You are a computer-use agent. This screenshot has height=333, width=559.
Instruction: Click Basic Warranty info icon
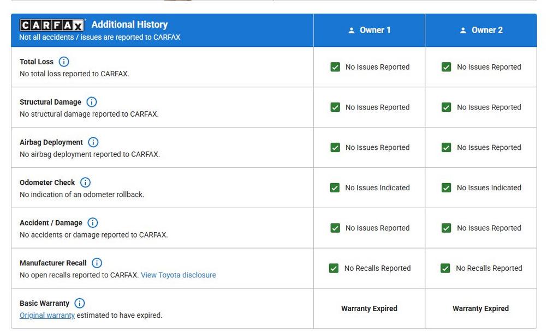[x=80, y=304]
